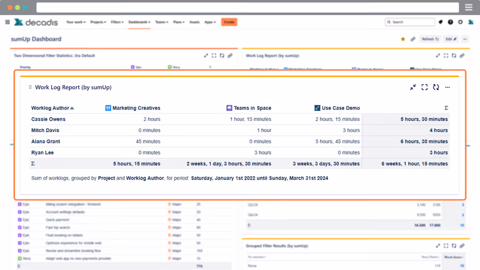Open the help question mark icon
This screenshot has width=480, height=270.
click(450, 22)
